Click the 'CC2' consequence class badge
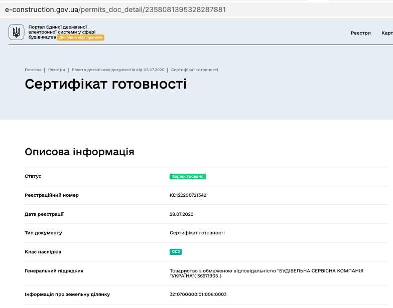Image resolution: width=393 pixels, height=308 pixels. coord(176,252)
